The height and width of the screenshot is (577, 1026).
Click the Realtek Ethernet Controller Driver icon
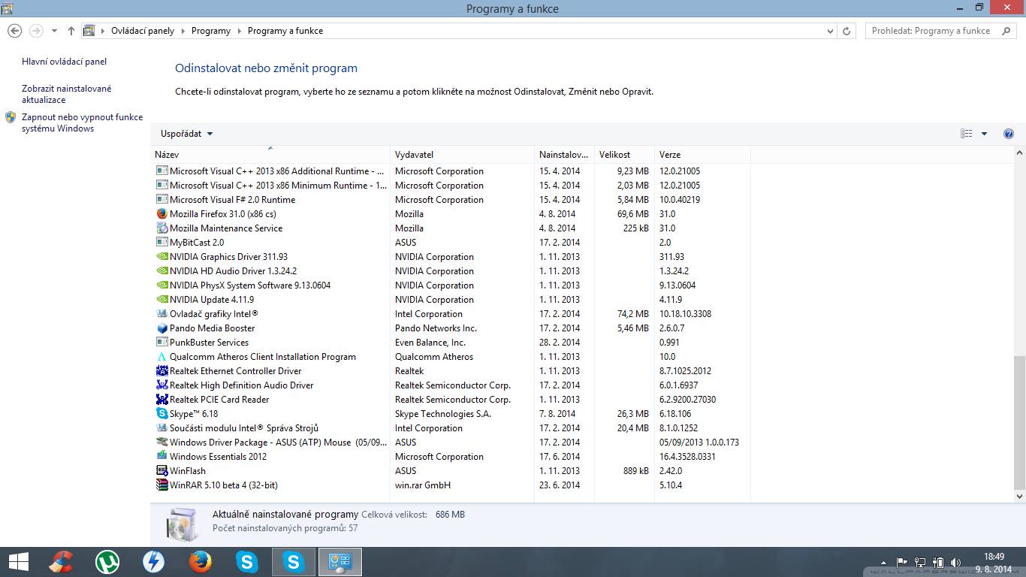coord(161,371)
